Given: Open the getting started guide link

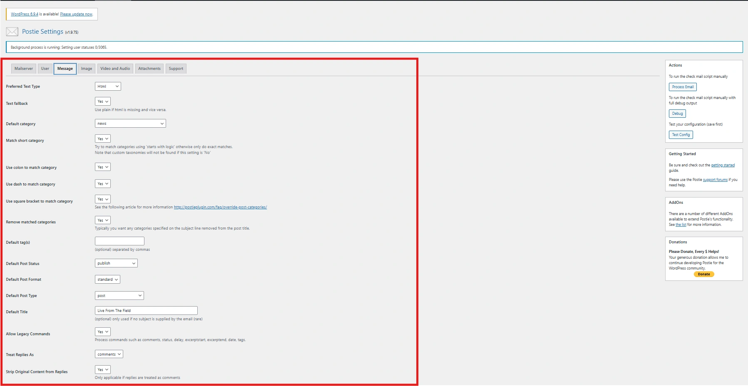Looking at the screenshot, I should point(723,165).
